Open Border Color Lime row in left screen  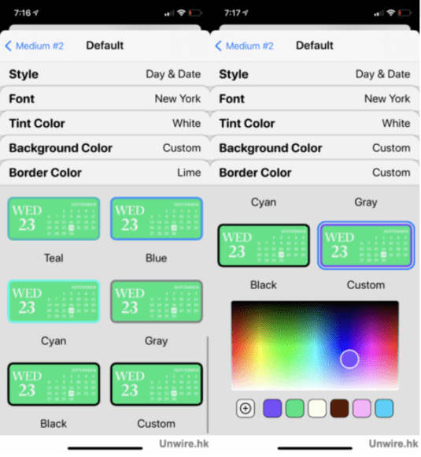pyautogui.click(x=105, y=173)
